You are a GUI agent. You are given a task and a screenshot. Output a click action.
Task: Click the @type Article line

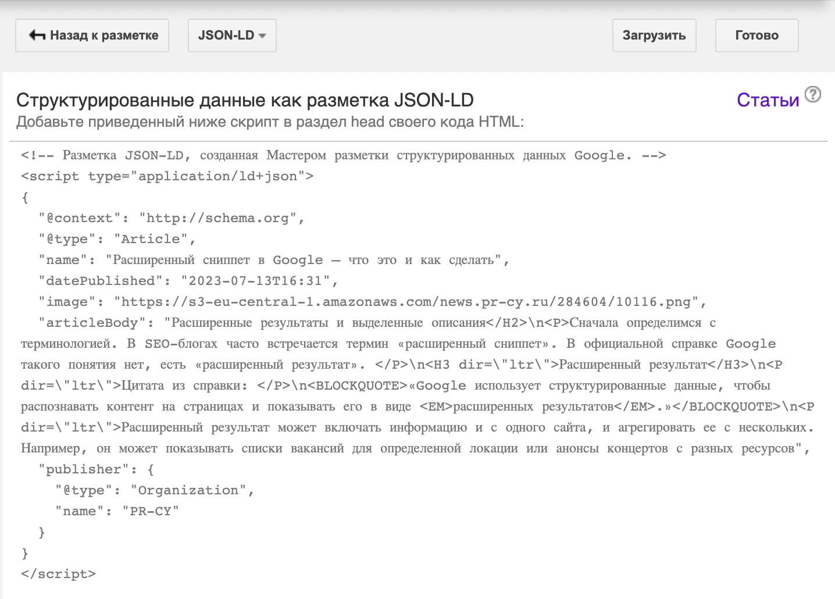coord(117,239)
